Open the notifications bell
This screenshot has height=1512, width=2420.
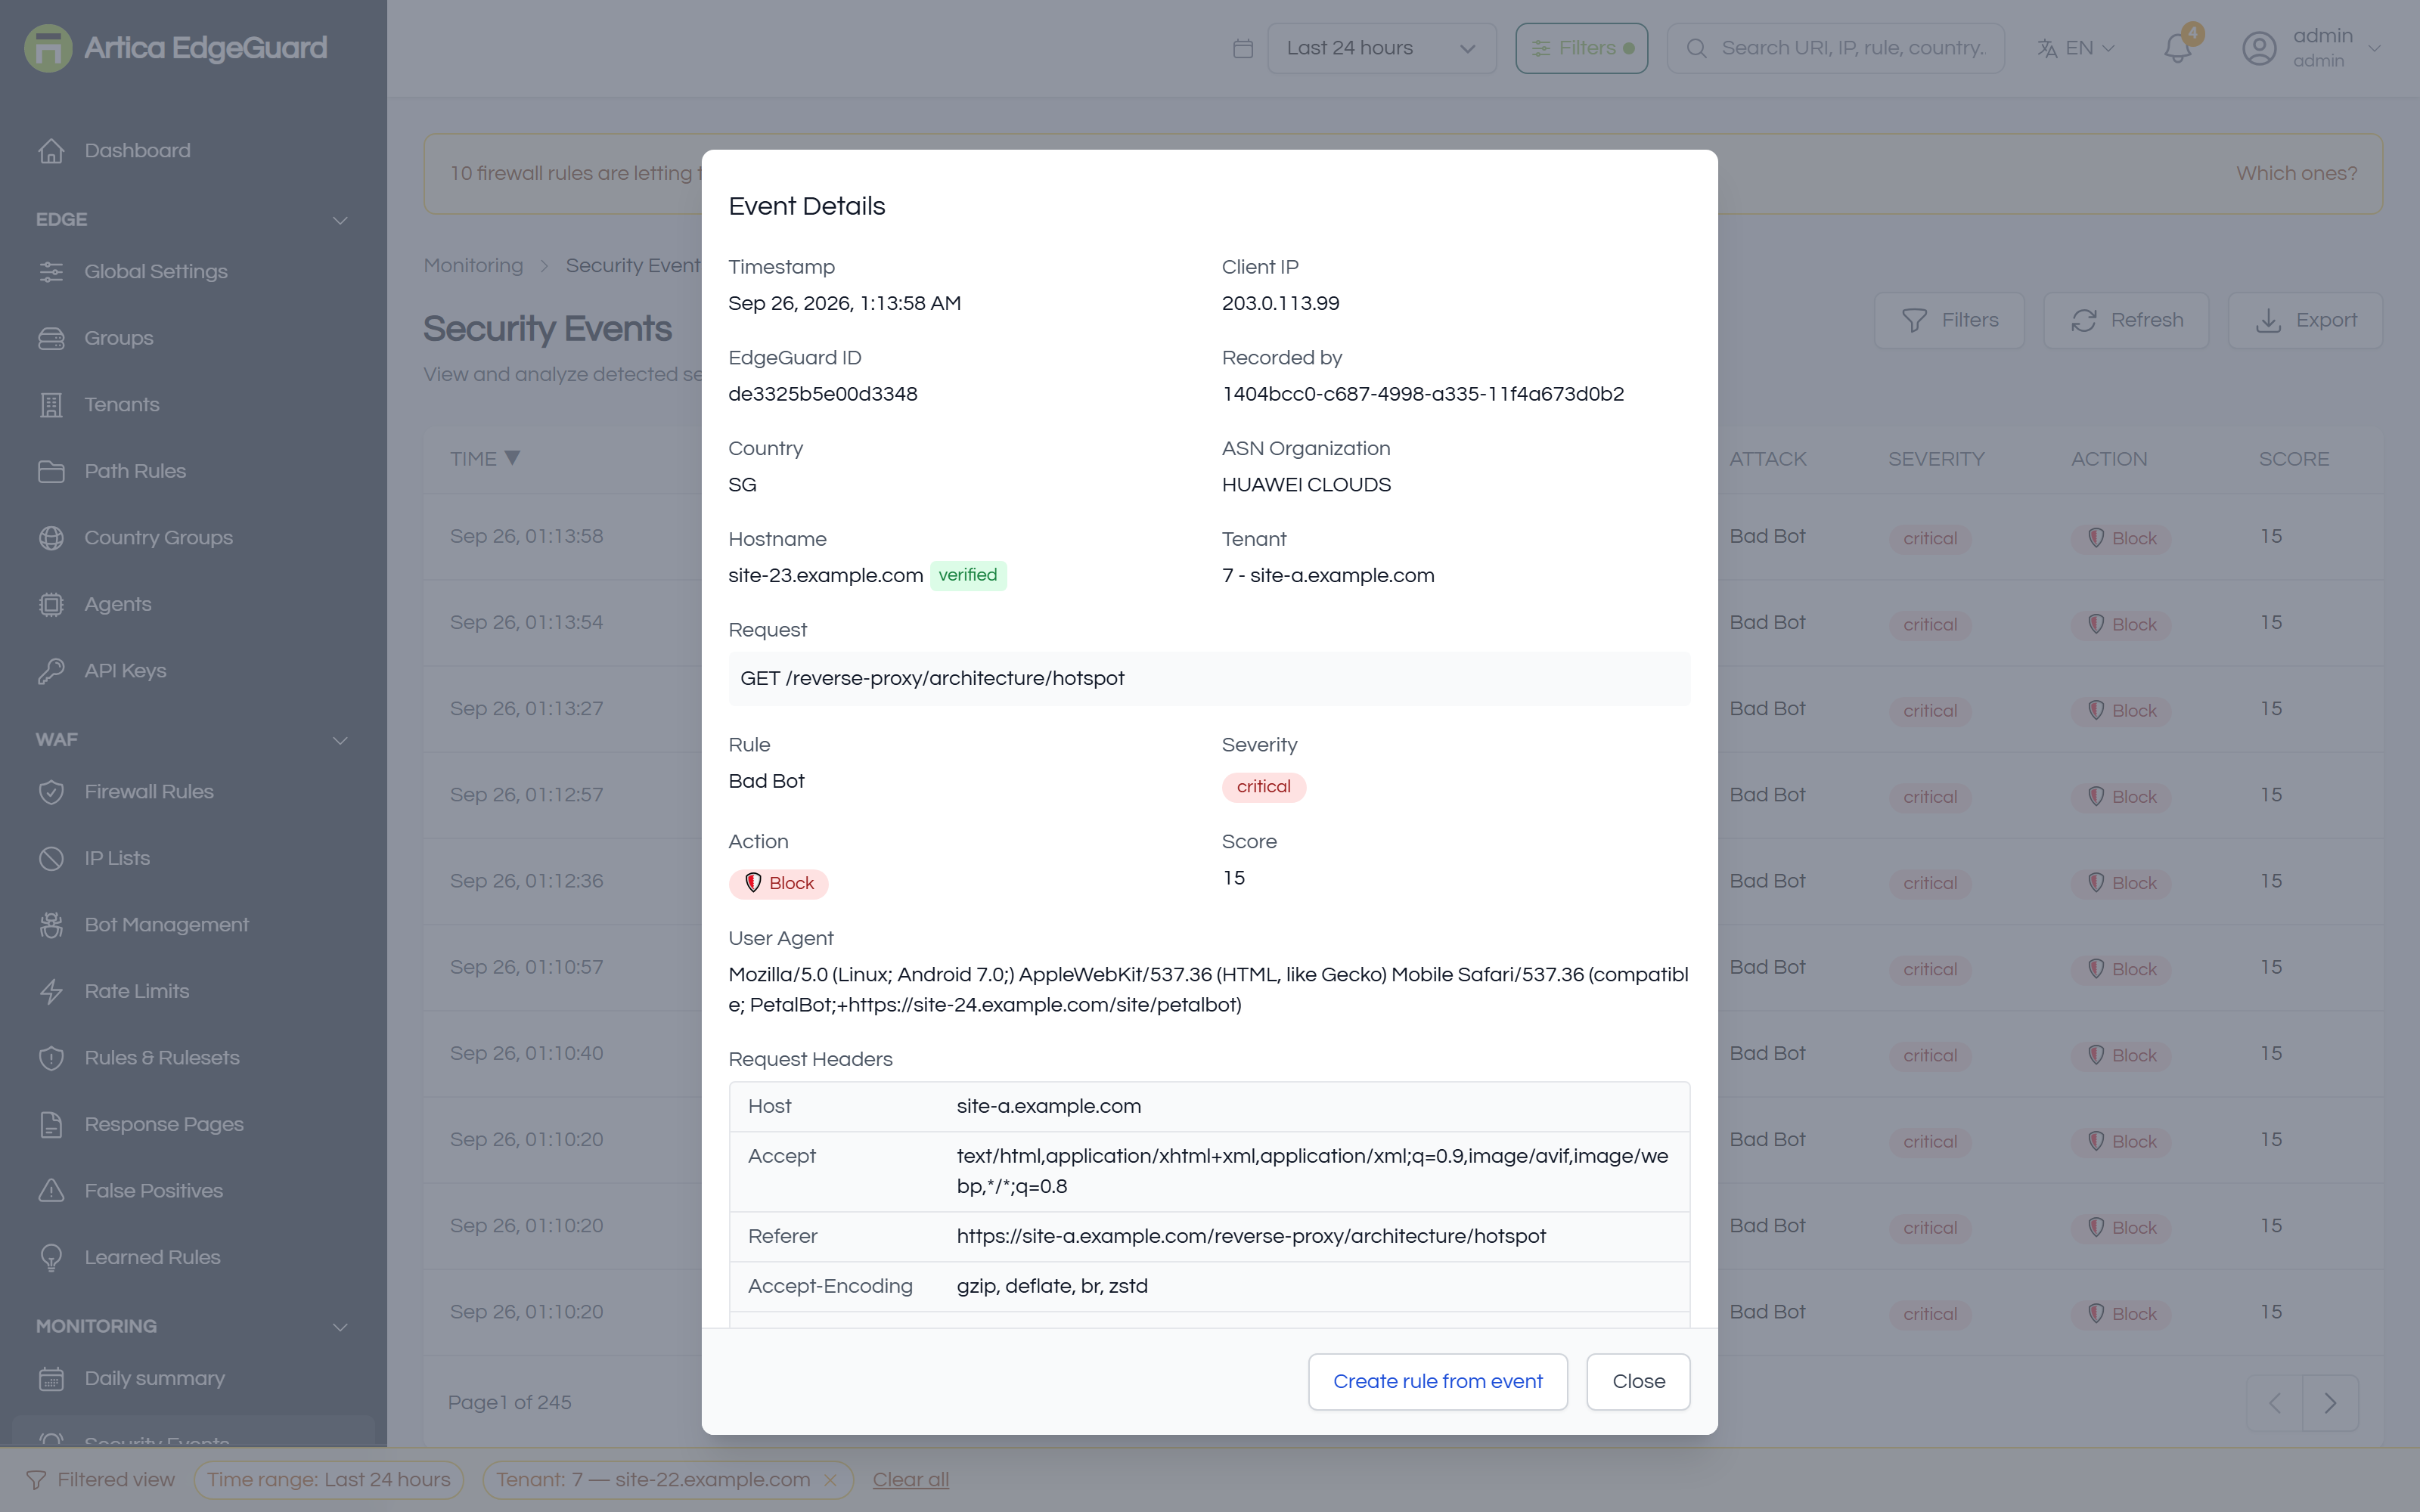click(2177, 48)
